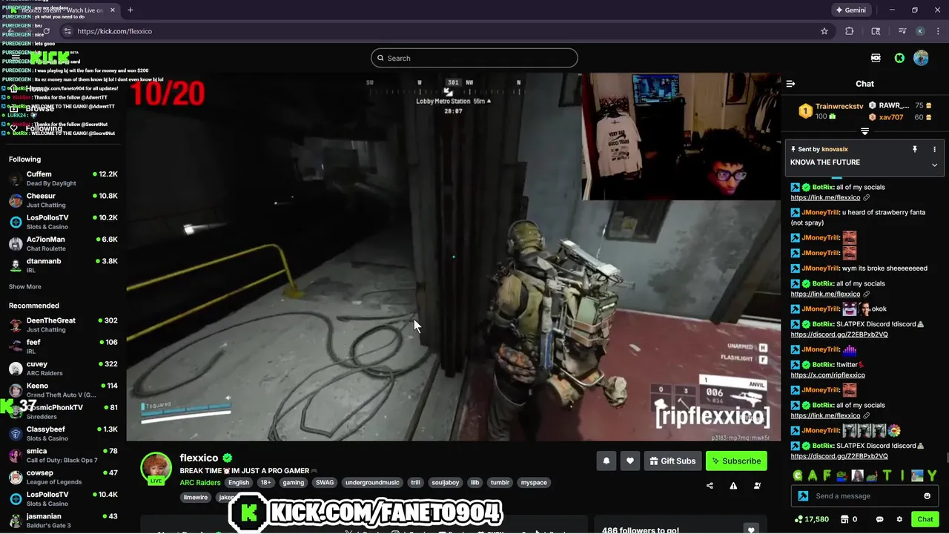Share the stream with share icon
This screenshot has width=949, height=534.
tap(710, 486)
